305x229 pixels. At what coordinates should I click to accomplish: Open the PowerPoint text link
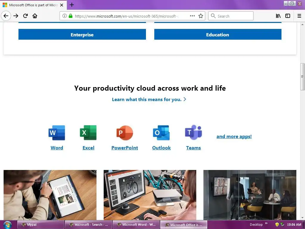125,148
